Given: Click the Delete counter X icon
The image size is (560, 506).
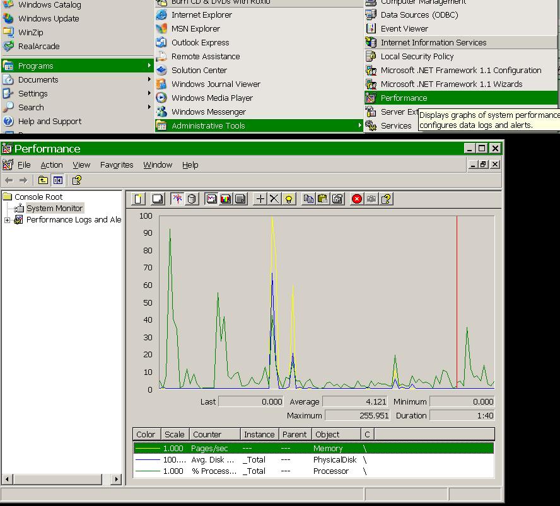Looking at the screenshot, I should pyautogui.click(x=274, y=198).
